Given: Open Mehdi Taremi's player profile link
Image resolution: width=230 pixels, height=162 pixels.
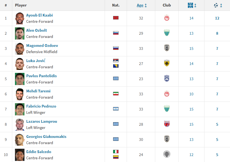Looking at the screenshot, I should click(x=38, y=91).
